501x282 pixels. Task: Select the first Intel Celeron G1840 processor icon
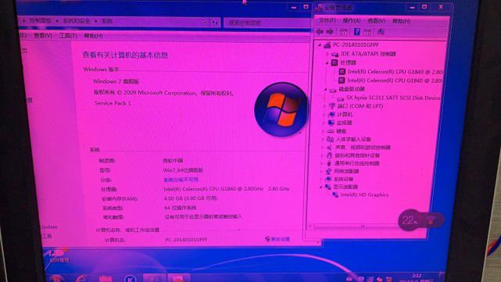pyautogui.click(x=342, y=72)
